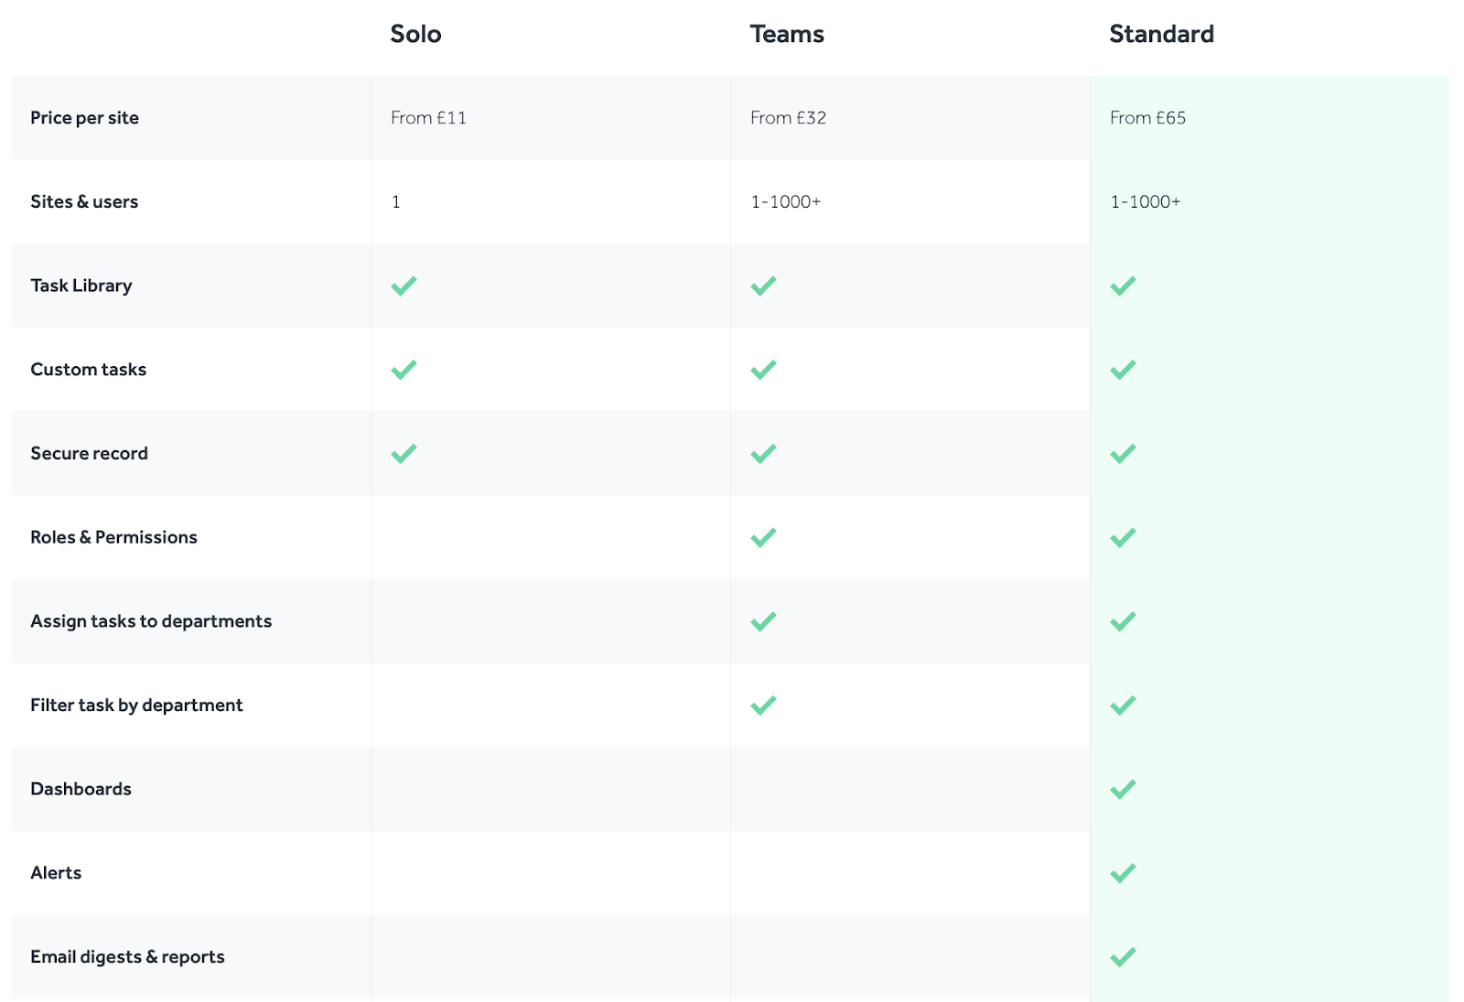Image resolution: width=1464 pixels, height=1002 pixels.
Task: Click the Standard price From £65
Action: click(1147, 118)
